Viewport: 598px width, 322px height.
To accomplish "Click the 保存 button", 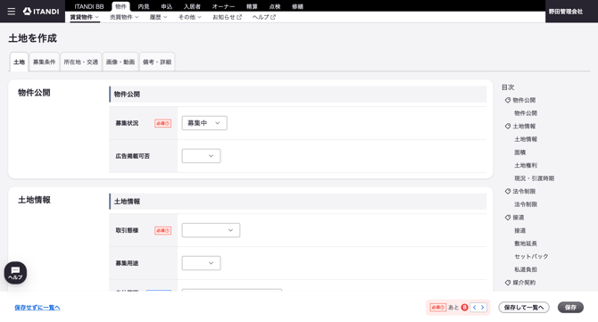I will (570, 308).
